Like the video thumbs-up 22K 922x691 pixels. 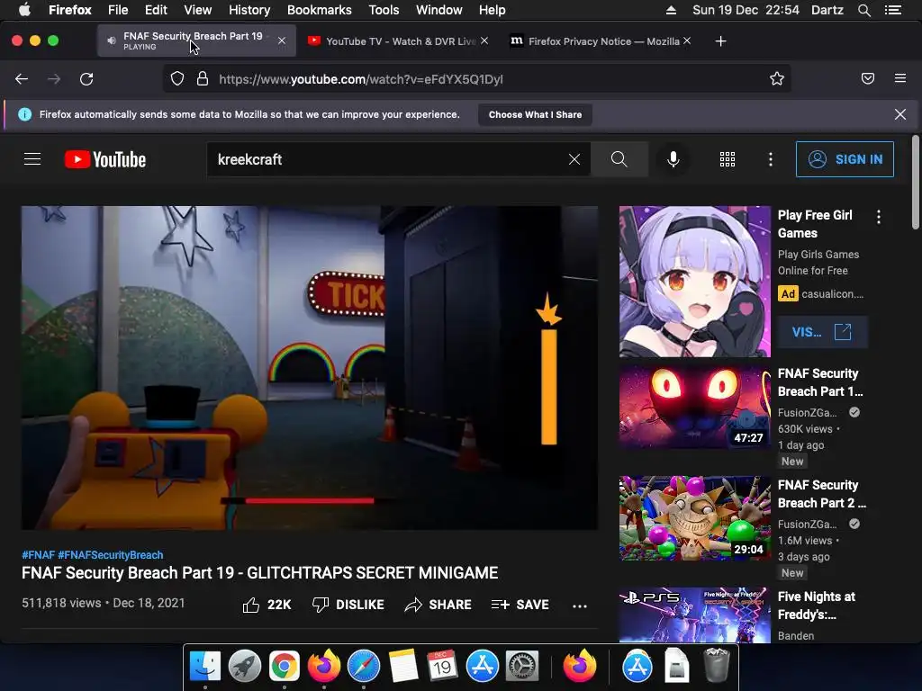point(267,605)
